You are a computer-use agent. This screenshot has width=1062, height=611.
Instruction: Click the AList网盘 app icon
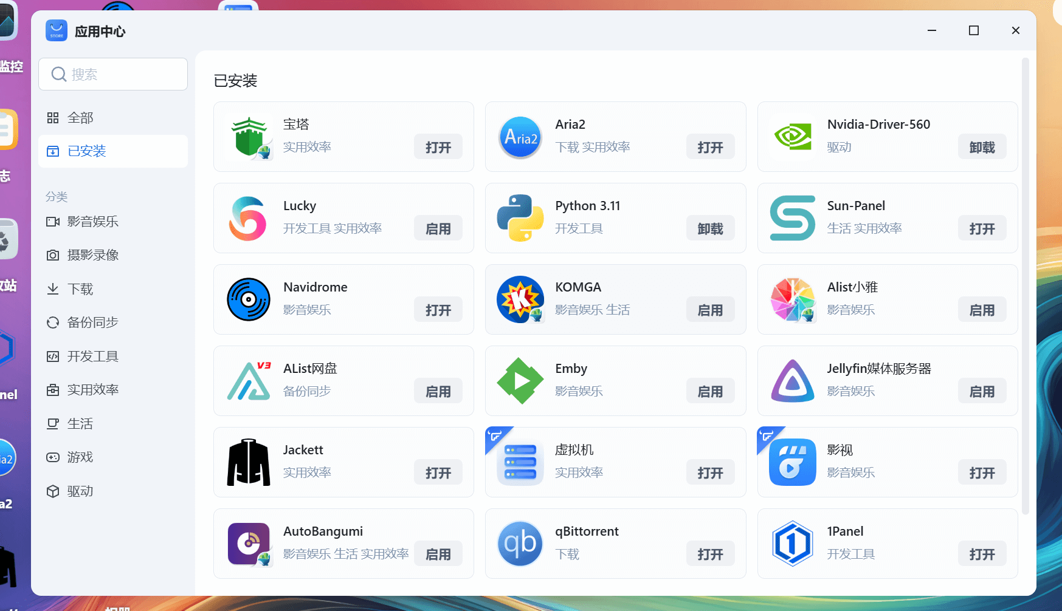pos(249,381)
